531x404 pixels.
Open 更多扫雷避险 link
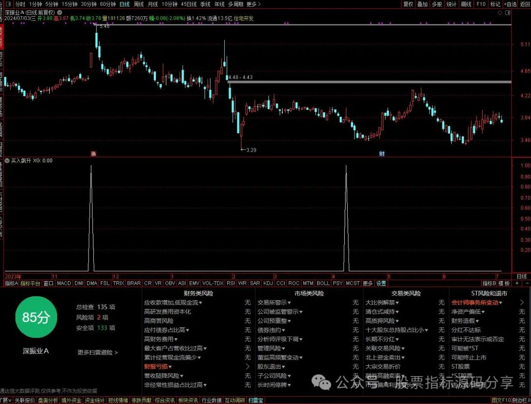[x=97, y=352]
